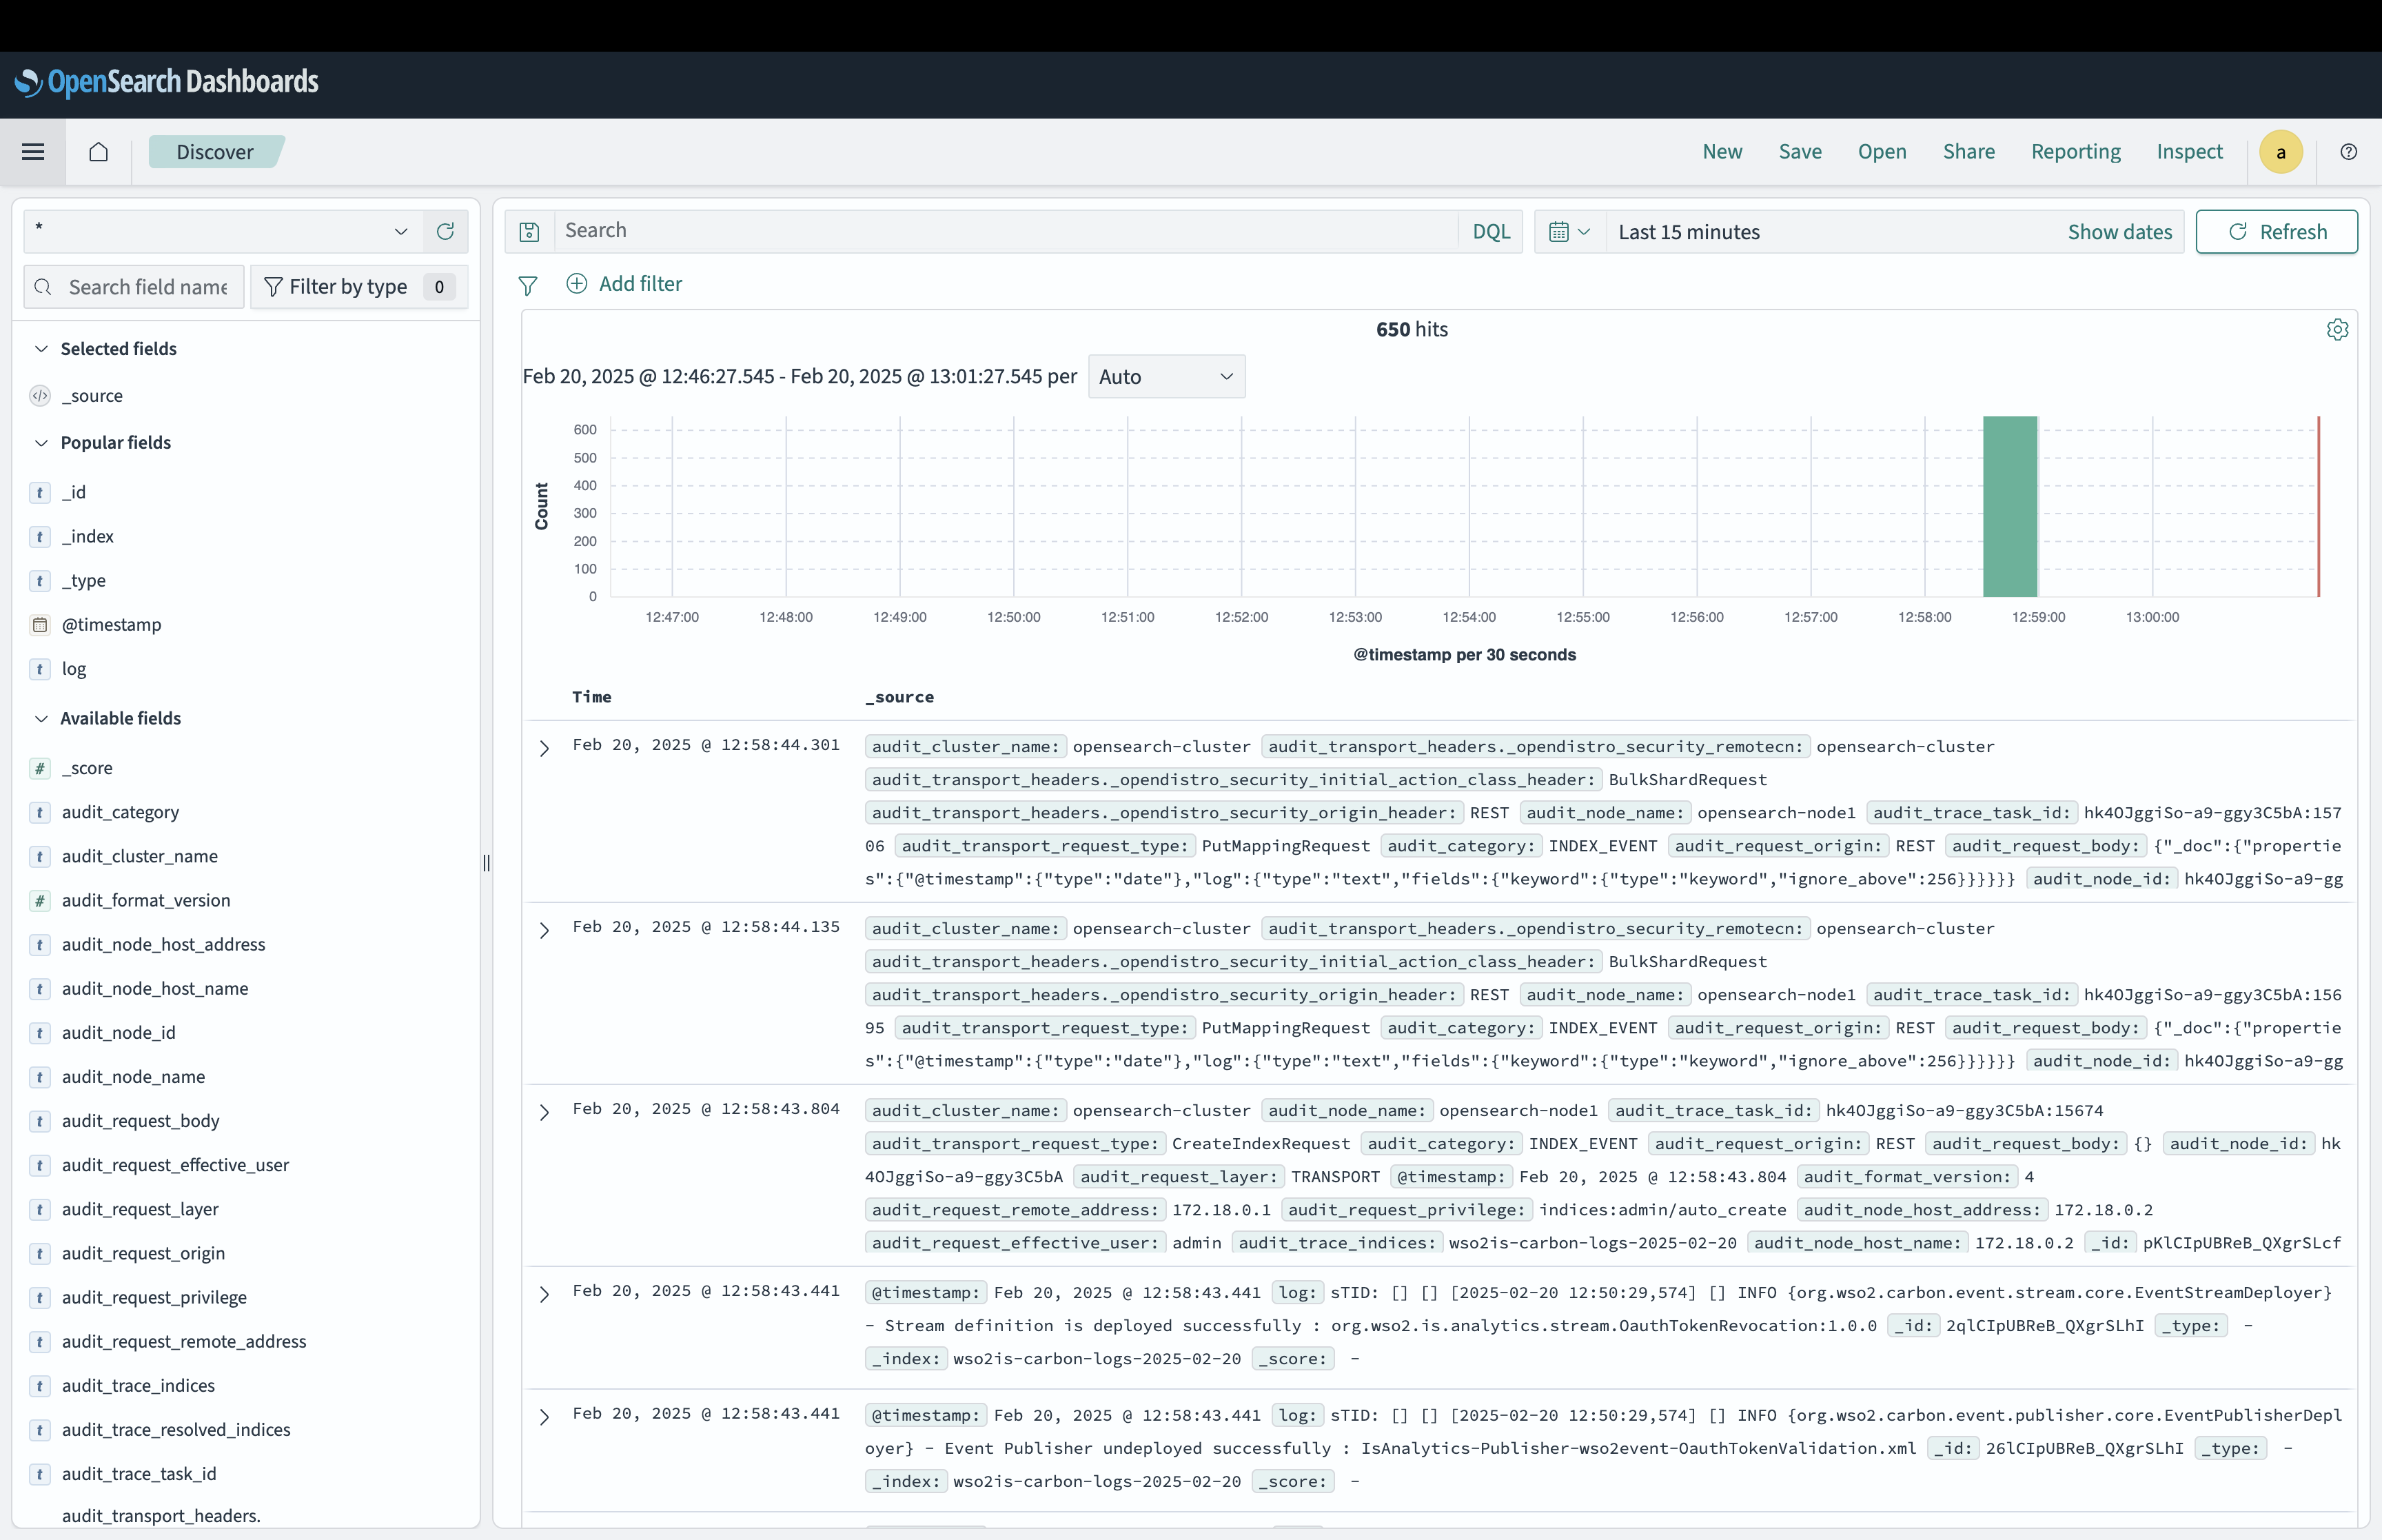
Task: Click the Show dates link
Action: coord(2119,231)
